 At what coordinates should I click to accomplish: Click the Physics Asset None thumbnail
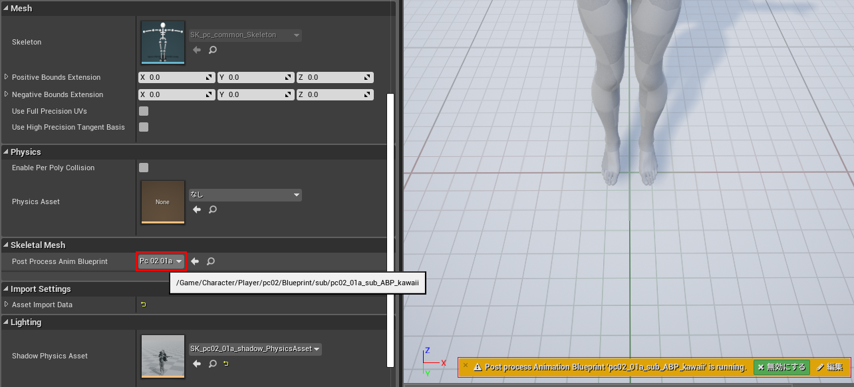(163, 201)
